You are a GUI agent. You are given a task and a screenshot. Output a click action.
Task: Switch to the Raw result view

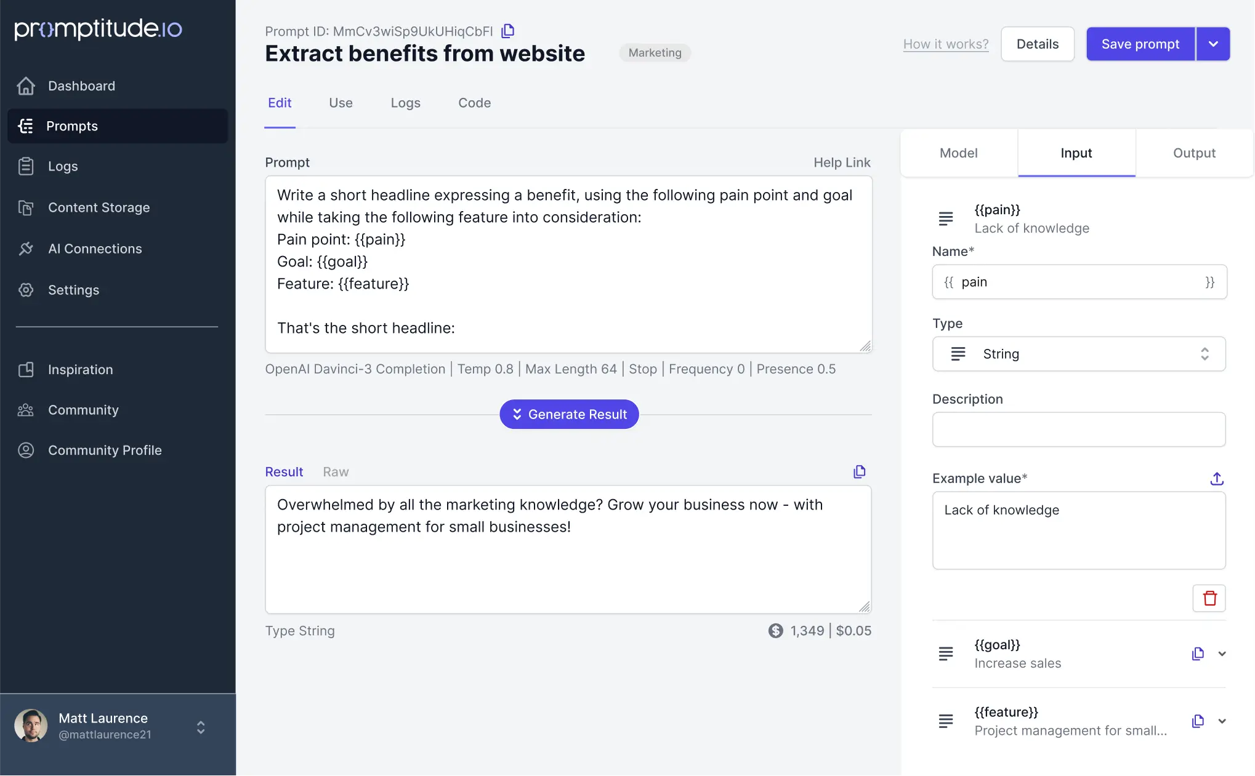[x=336, y=472]
